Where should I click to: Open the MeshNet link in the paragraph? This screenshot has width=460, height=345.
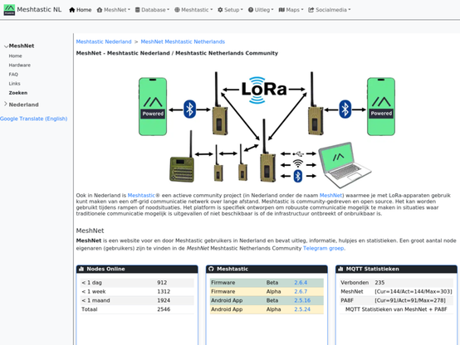click(x=331, y=195)
